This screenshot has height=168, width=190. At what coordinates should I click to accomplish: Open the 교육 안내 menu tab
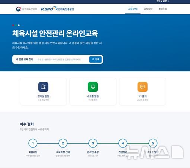coord(133,9)
